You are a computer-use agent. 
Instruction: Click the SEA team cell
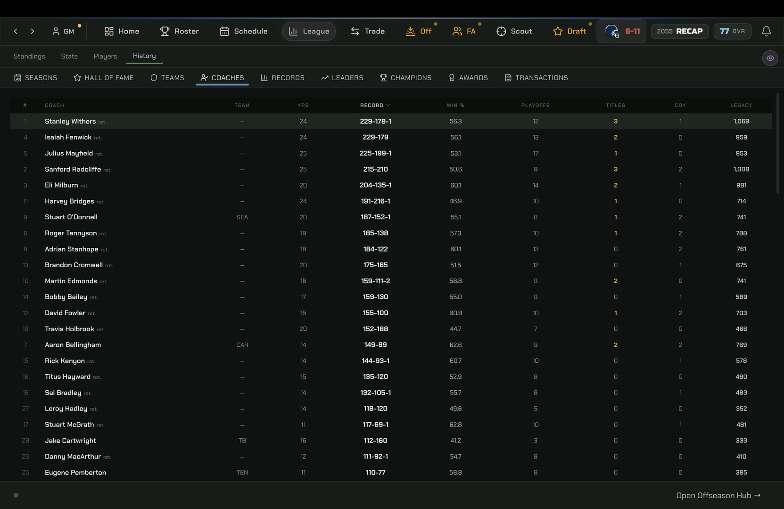(x=242, y=217)
